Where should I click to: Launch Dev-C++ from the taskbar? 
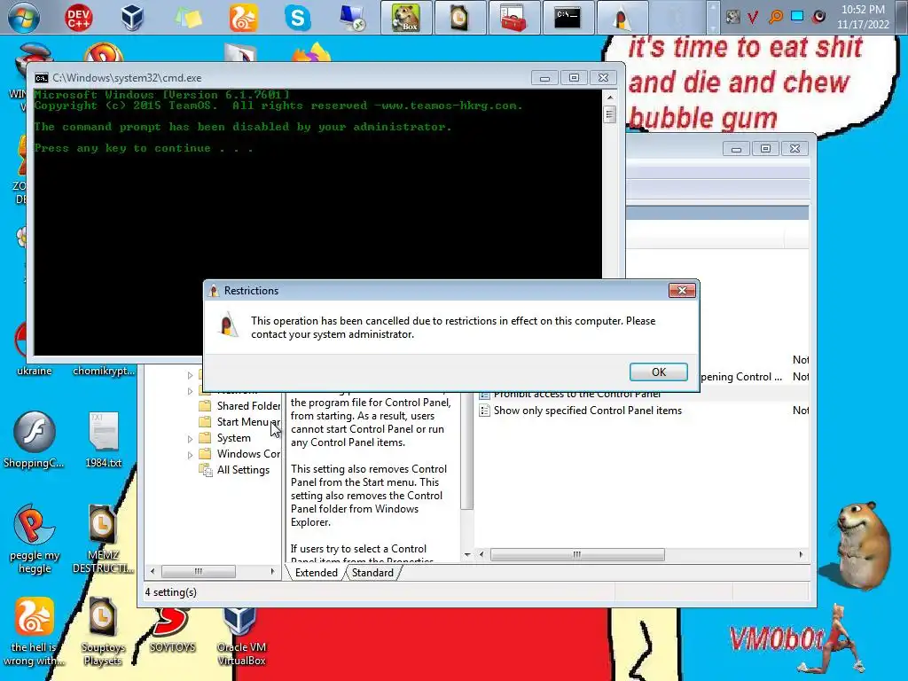coord(79,18)
